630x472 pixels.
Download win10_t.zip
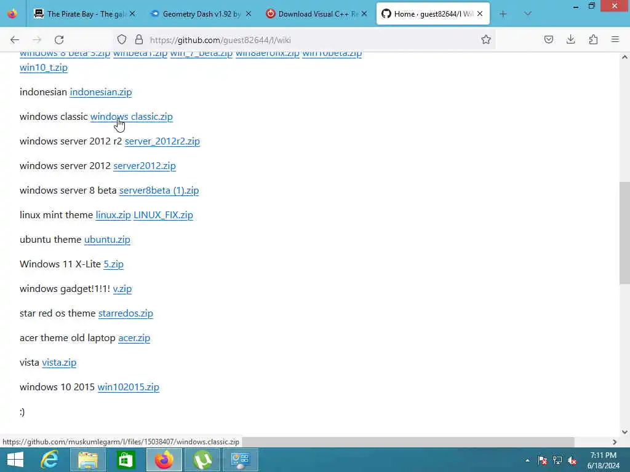click(44, 68)
